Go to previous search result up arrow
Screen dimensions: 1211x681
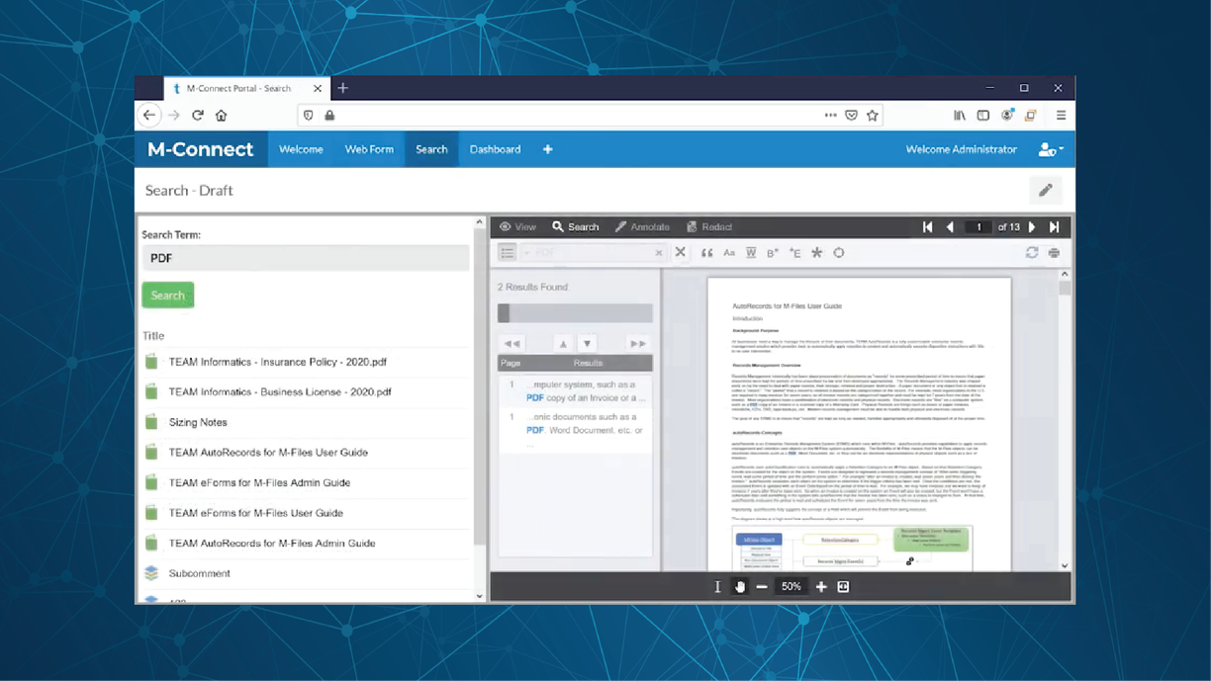(563, 344)
